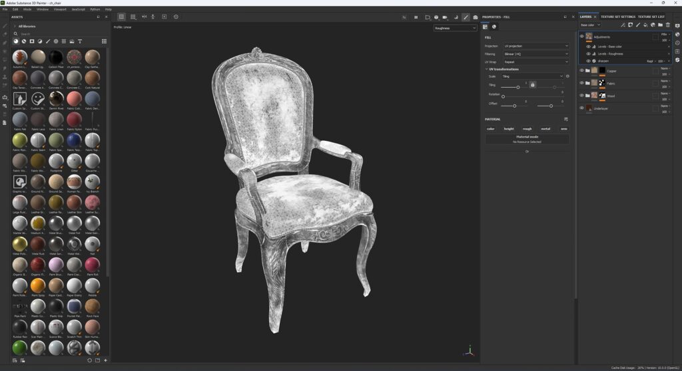Image resolution: width=682 pixels, height=371 pixels.
Task: Open the Roughness channel dropdown in viewport
Action: coord(455,28)
